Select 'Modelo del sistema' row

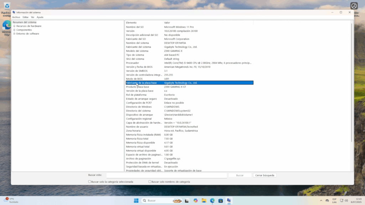tap(189, 51)
